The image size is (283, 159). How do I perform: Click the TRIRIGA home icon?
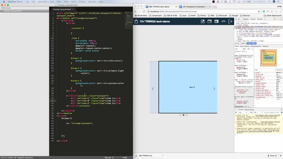pyautogui.click(x=136, y=22)
